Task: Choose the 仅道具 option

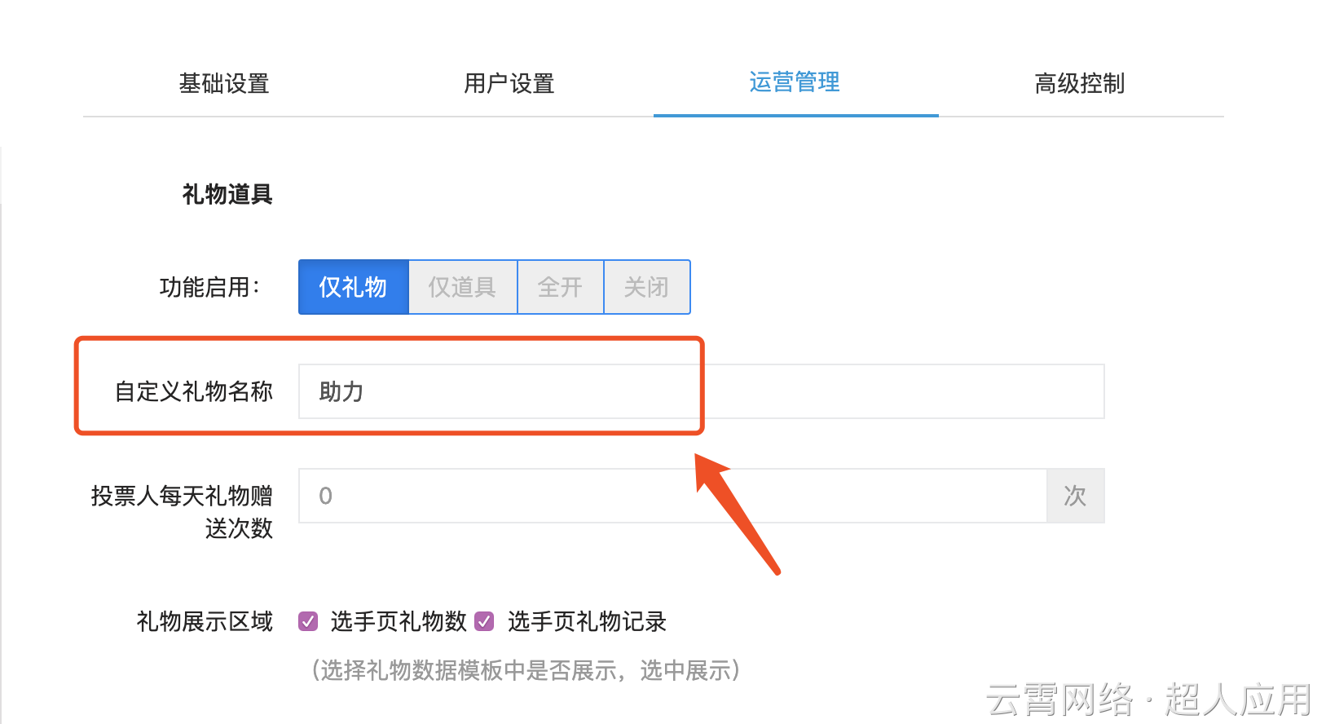Action: pos(462,287)
